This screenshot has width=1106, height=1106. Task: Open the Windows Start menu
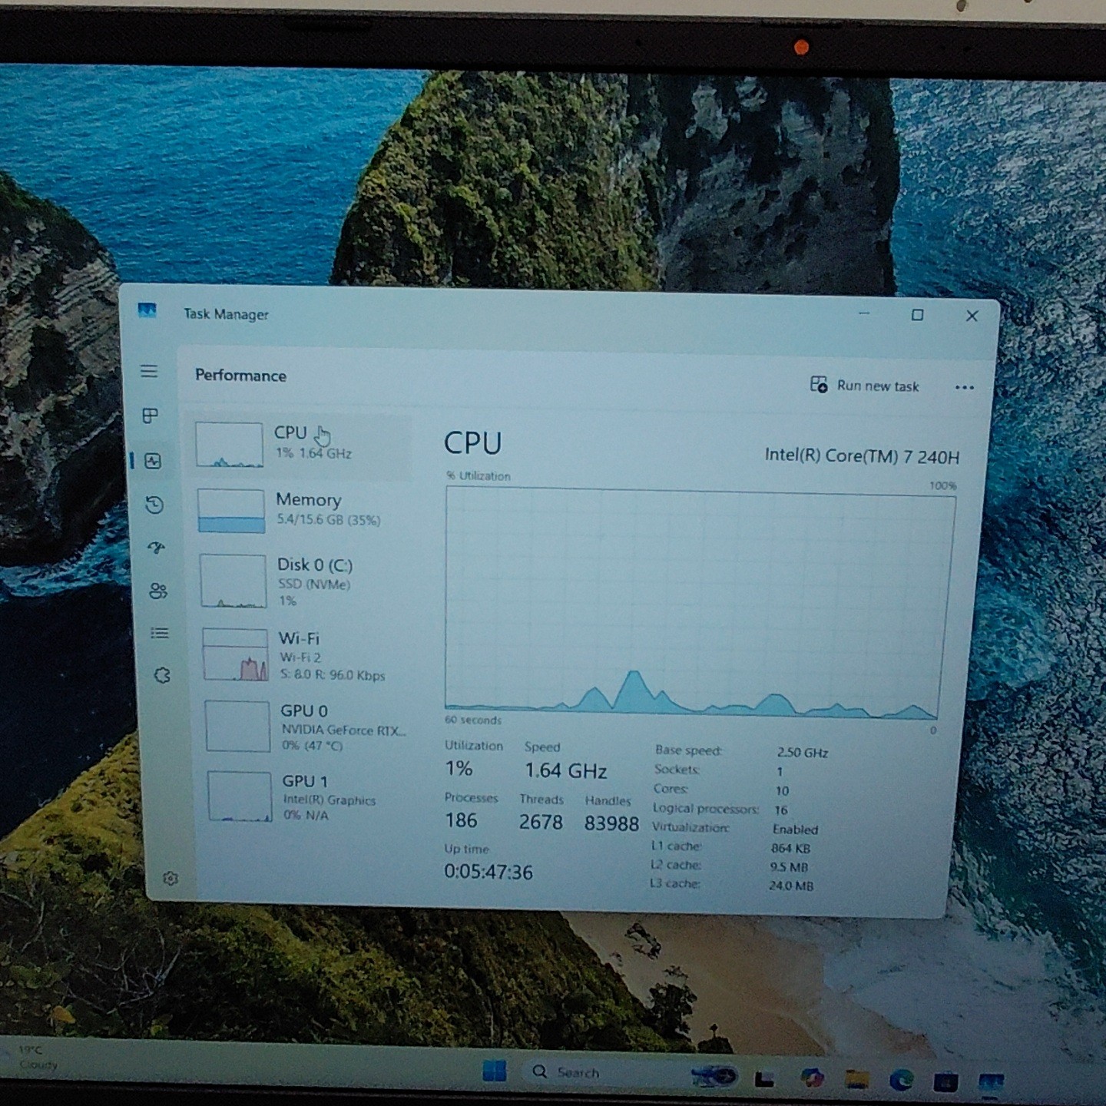(x=494, y=1071)
